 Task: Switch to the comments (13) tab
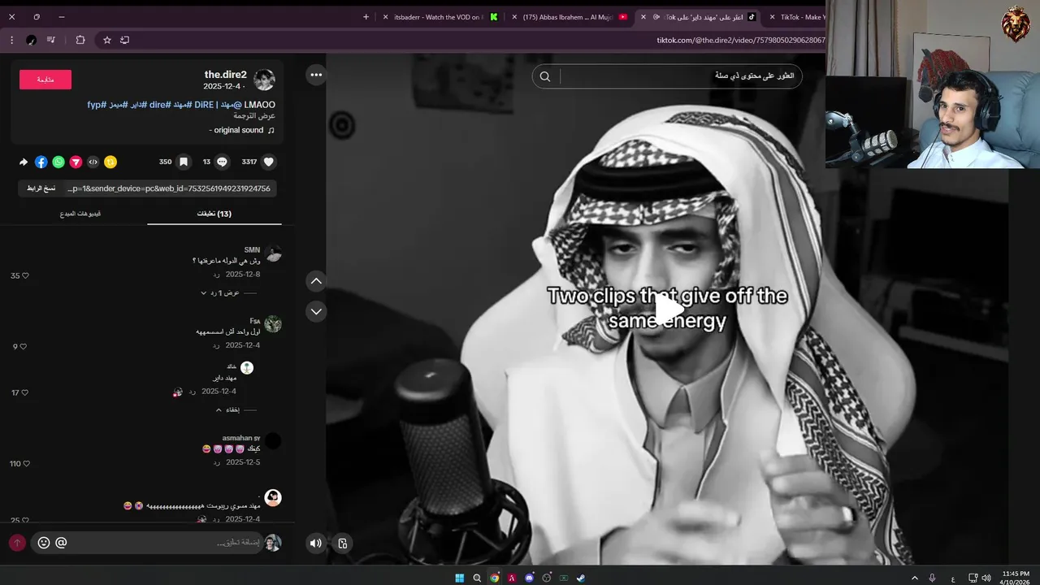coord(214,214)
